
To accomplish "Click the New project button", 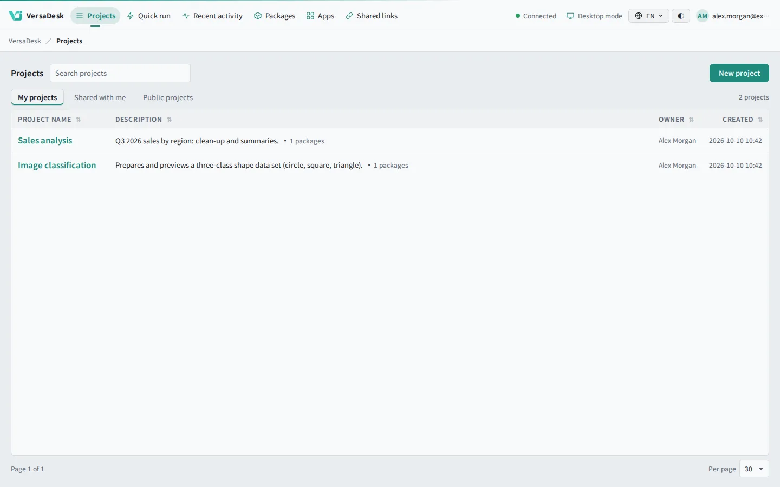I will [739, 73].
